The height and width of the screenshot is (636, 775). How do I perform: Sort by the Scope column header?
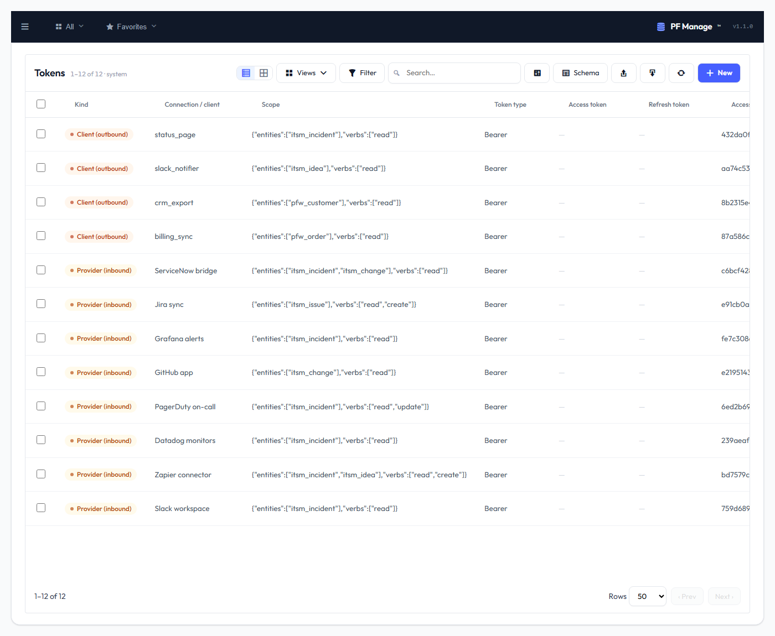coord(271,105)
